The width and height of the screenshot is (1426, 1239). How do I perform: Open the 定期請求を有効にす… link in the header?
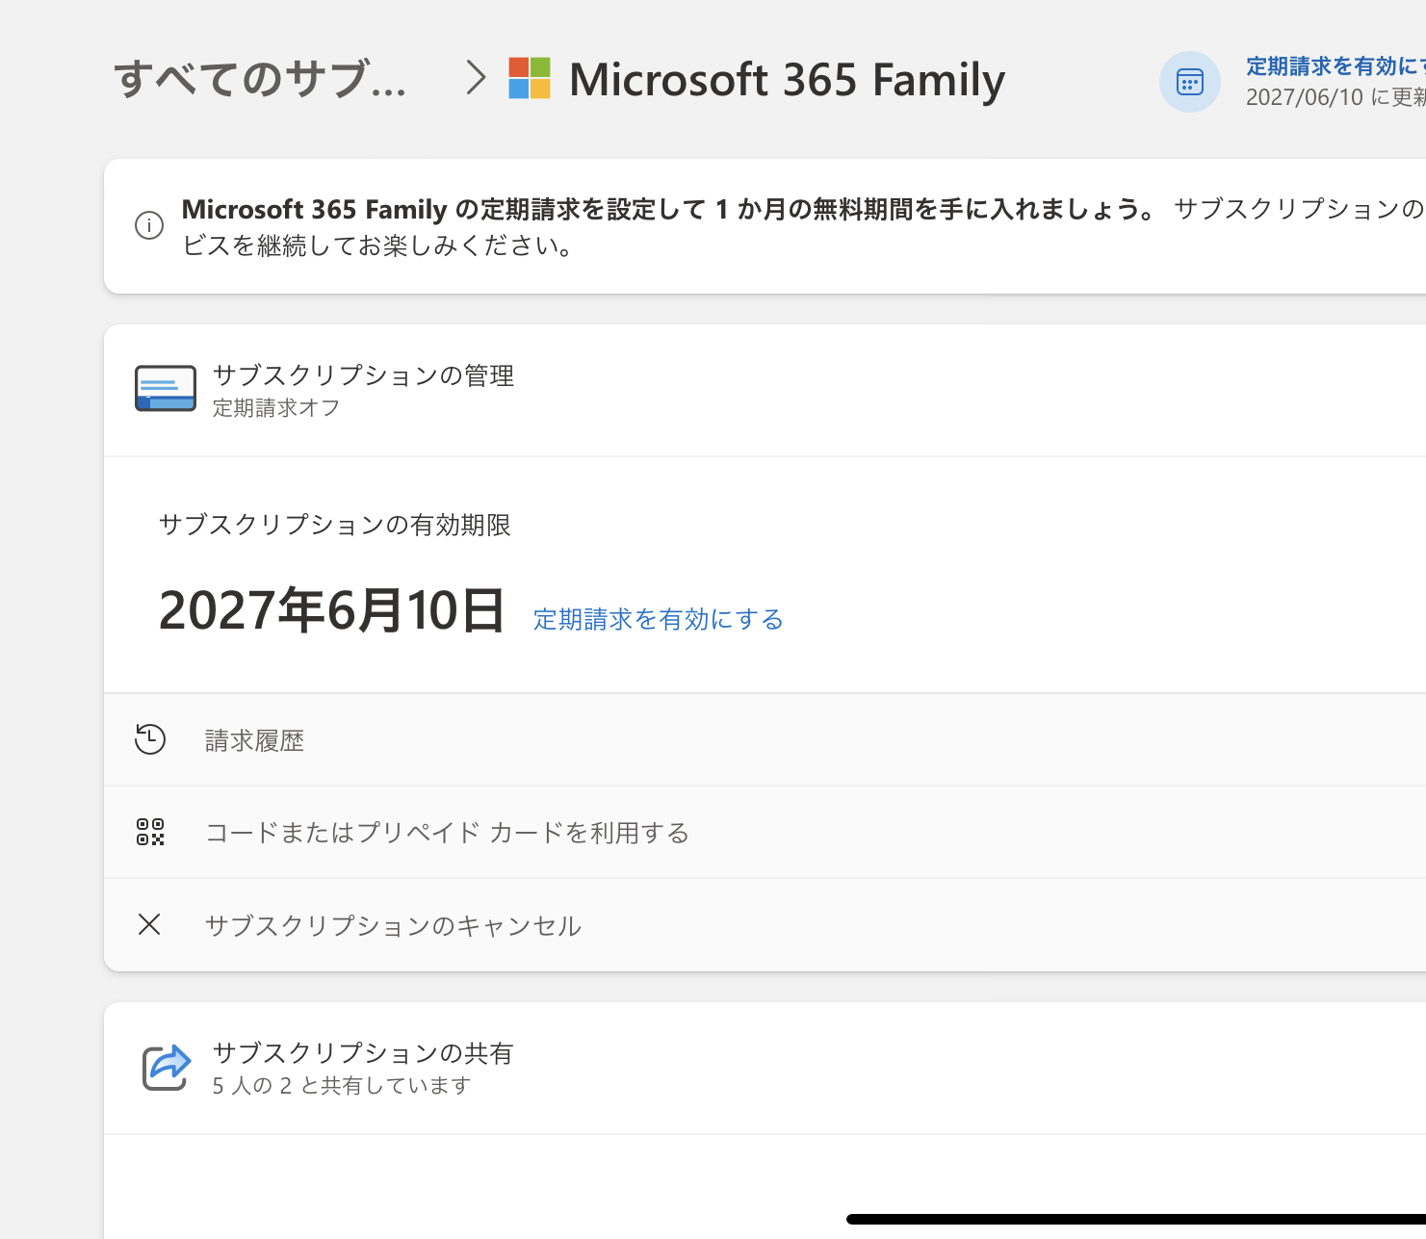tap(1335, 66)
